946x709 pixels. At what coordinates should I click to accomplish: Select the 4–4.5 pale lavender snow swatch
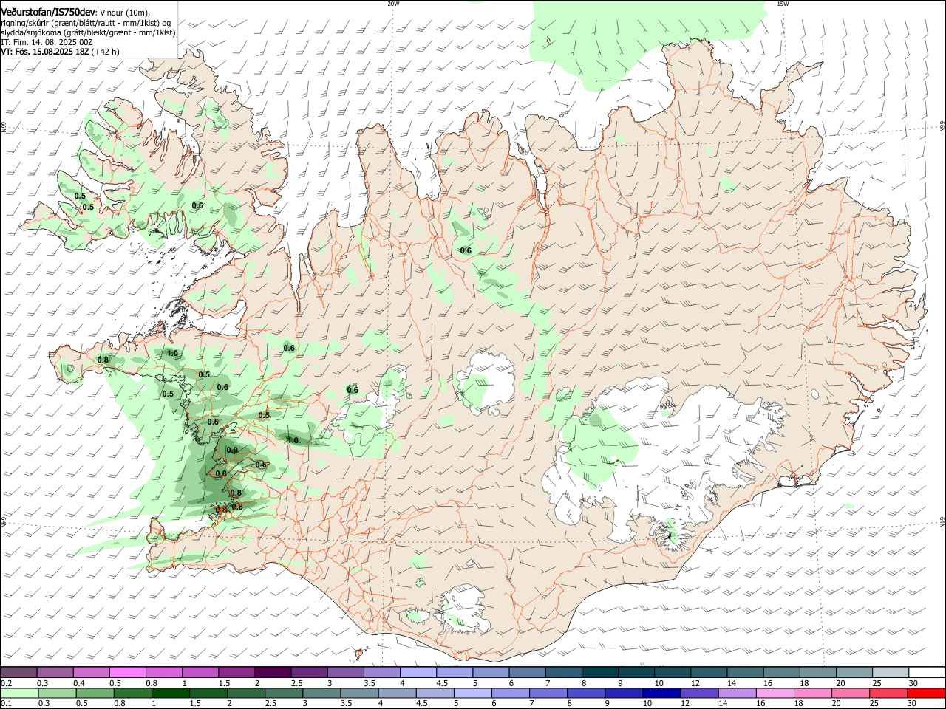point(419,673)
